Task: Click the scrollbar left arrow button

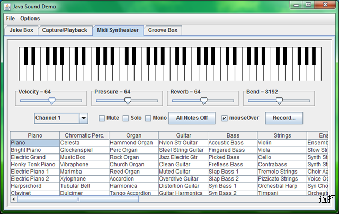Action: click(x=14, y=199)
